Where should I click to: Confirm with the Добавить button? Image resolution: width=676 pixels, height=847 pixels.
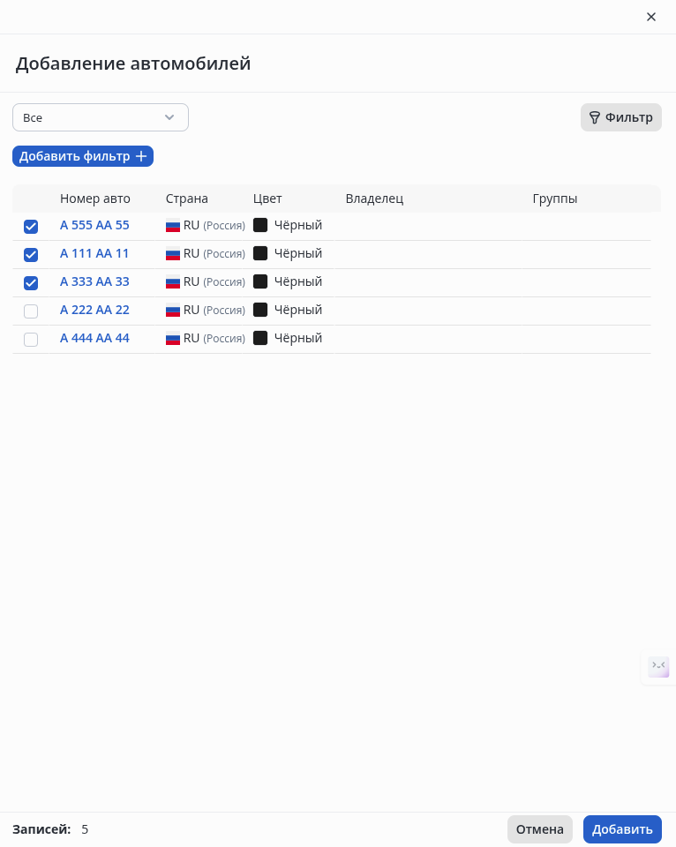[x=622, y=829]
